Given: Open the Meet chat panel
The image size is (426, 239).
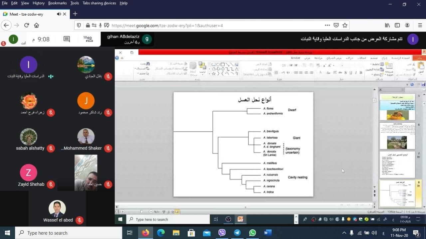Looking at the screenshot, I should [67, 39].
